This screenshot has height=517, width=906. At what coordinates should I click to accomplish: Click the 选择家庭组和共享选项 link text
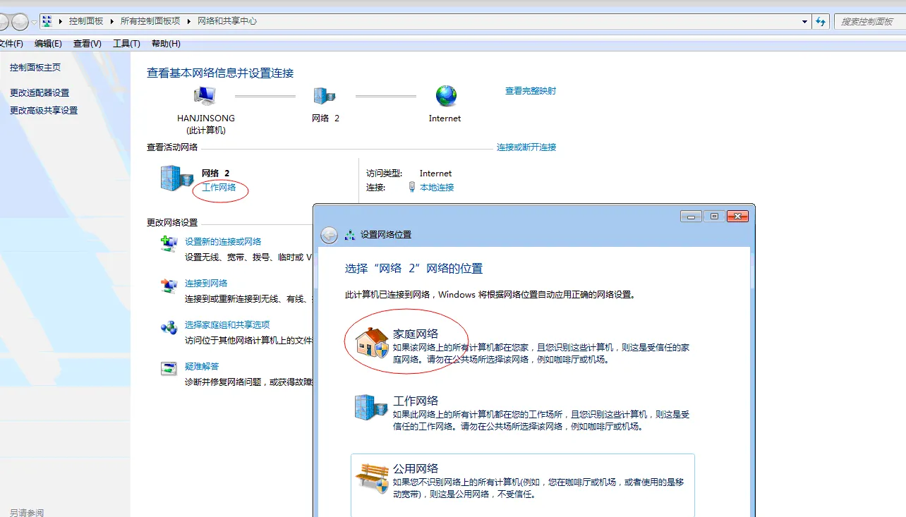point(227,325)
